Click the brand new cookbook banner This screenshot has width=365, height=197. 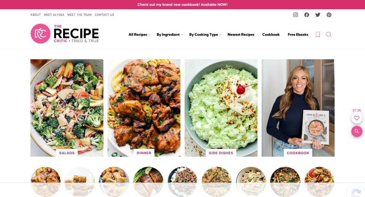coord(182,5)
